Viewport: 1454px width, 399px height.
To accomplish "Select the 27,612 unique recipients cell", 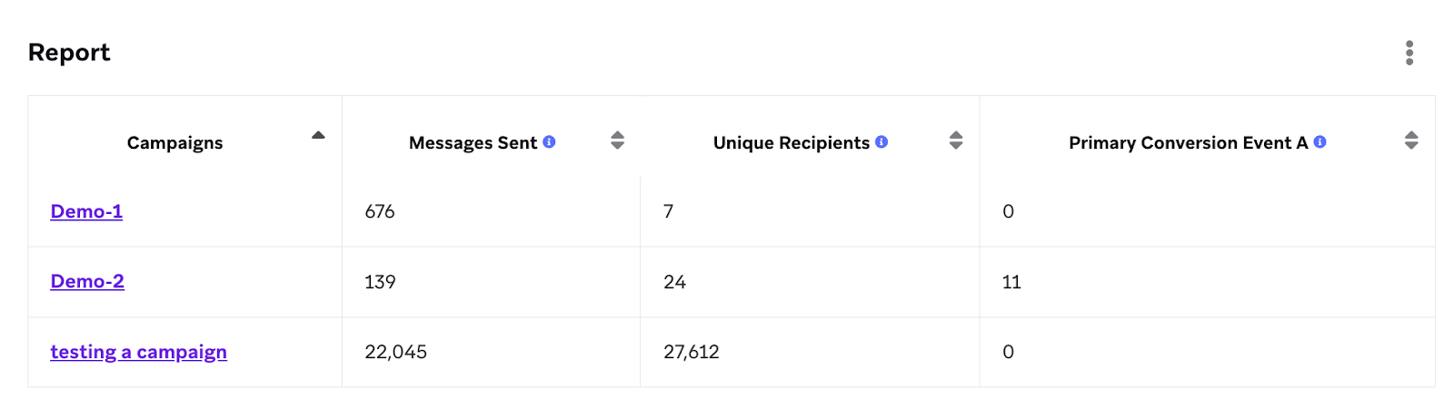I will point(810,352).
